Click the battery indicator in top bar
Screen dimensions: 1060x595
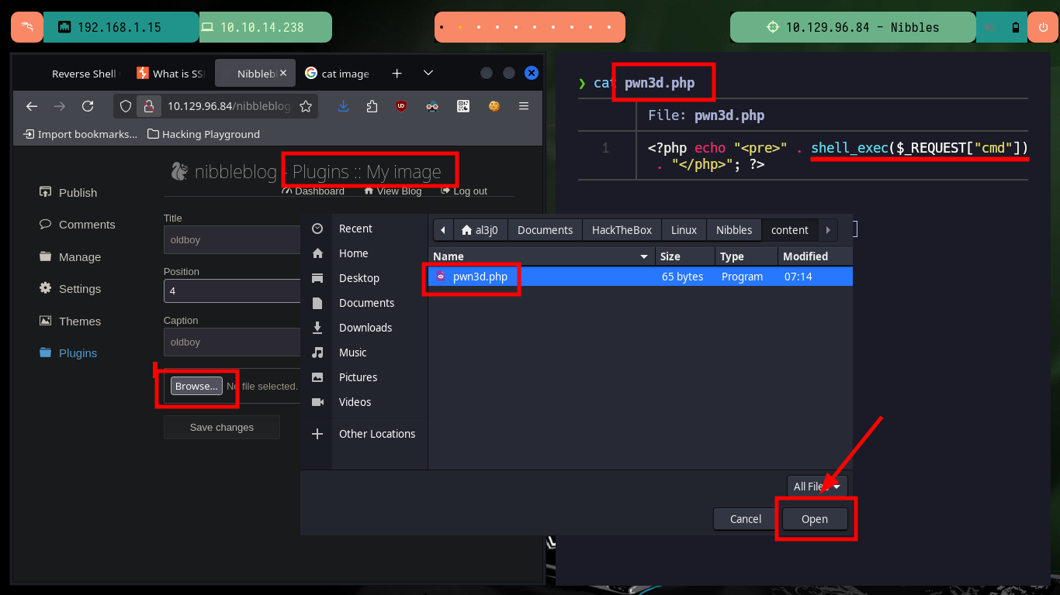click(x=1015, y=27)
